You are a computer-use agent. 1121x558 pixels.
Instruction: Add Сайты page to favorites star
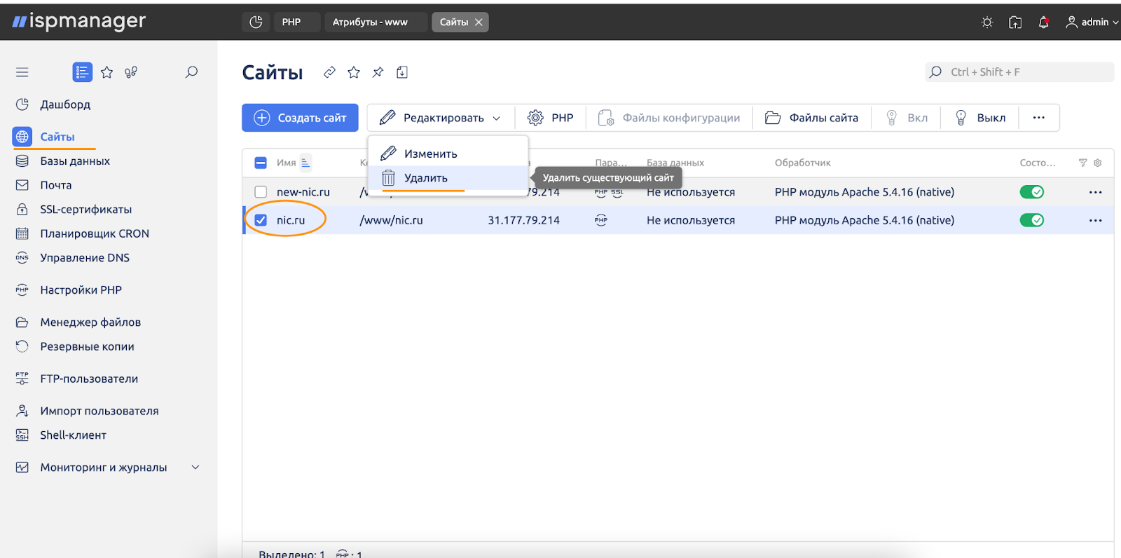tap(354, 72)
